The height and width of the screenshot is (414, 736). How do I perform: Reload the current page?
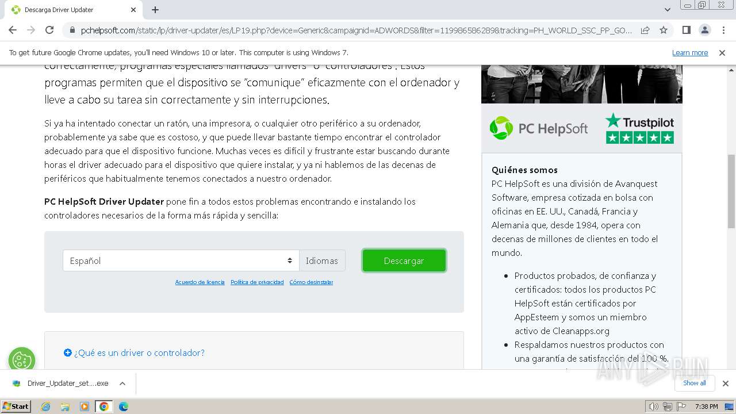click(x=49, y=30)
